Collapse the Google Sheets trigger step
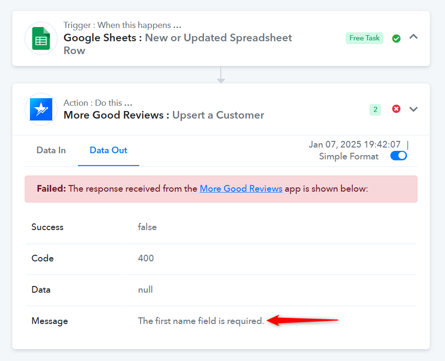Screen dimensions: 445x361 coord(414,37)
